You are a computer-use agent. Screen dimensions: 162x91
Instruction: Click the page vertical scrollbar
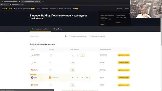(x=161, y=31)
